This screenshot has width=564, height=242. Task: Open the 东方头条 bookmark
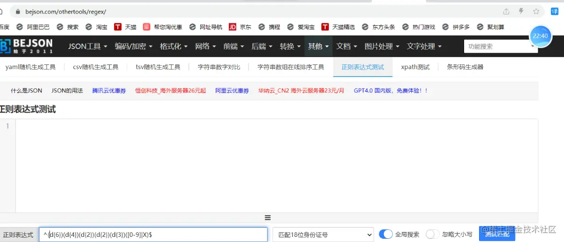[x=379, y=27]
